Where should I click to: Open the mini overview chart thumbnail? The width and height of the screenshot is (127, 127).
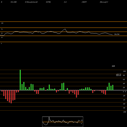coord(63,122)
